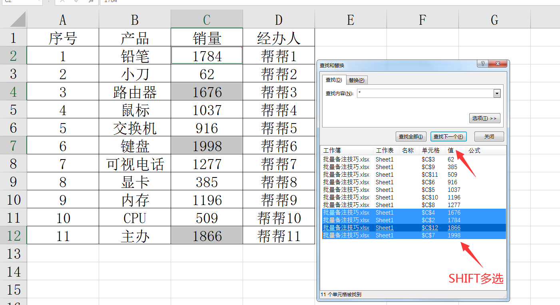Image resolution: width=560 pixels, height=305 pixels.
Task: Select row 13 header
Action: click(13, 253)
